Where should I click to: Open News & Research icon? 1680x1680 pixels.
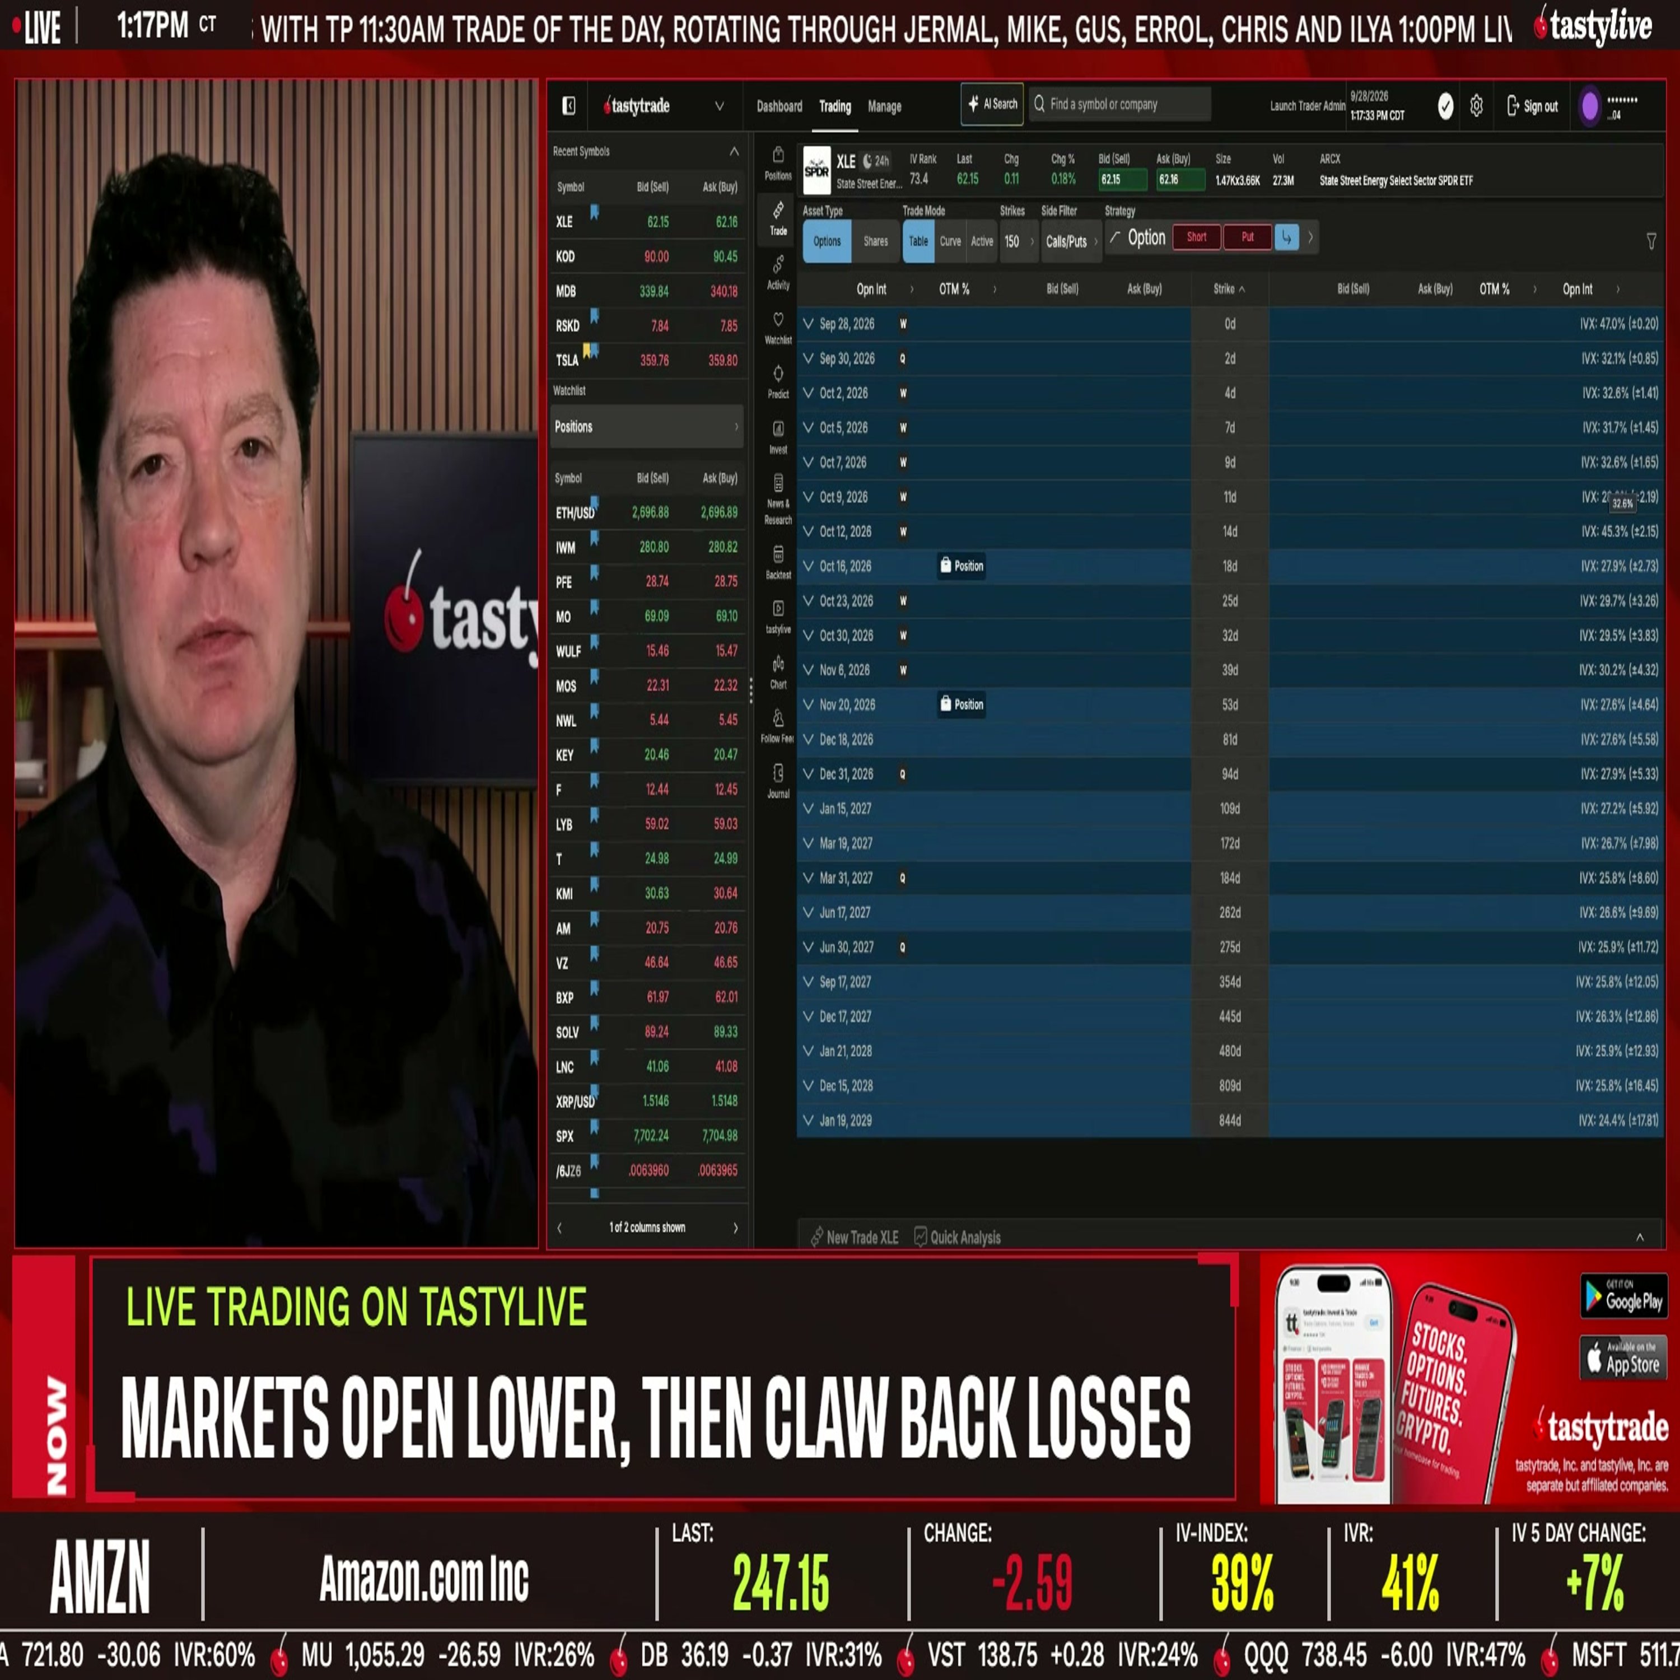pyautogui.click(x=778, y=499)
